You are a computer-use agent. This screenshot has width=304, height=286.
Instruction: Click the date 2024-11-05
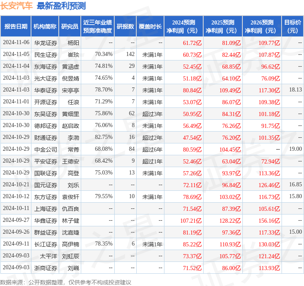tap(16, 54)
